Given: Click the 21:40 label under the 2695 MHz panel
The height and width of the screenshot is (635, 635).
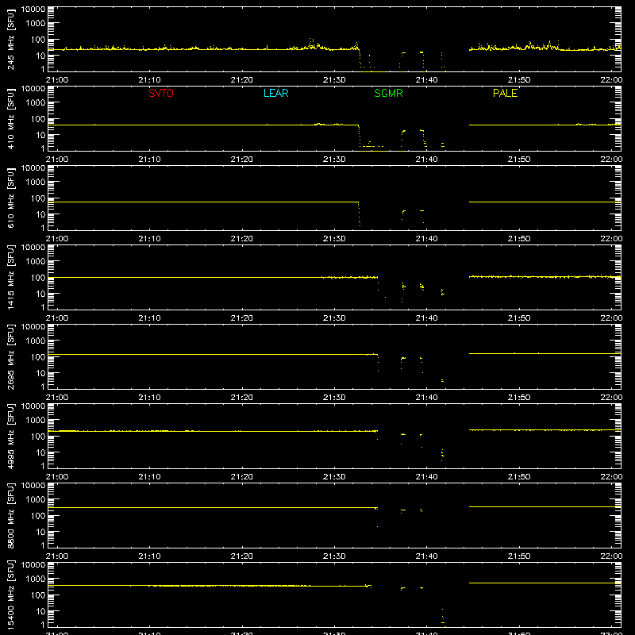Looking at the screenshot, I should pyautogui.click(x=426, y=398).
